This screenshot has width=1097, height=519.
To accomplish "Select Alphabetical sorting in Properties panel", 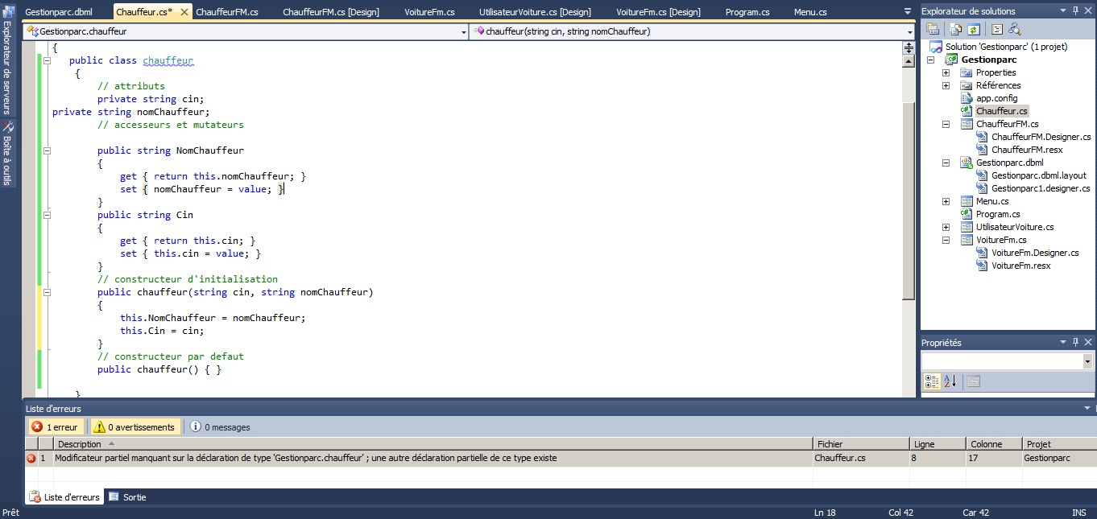I will tap(950, 381).
